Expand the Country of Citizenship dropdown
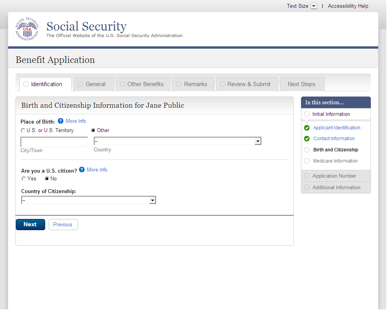Viewport: 389px width, 312px height. pos(88,200)
